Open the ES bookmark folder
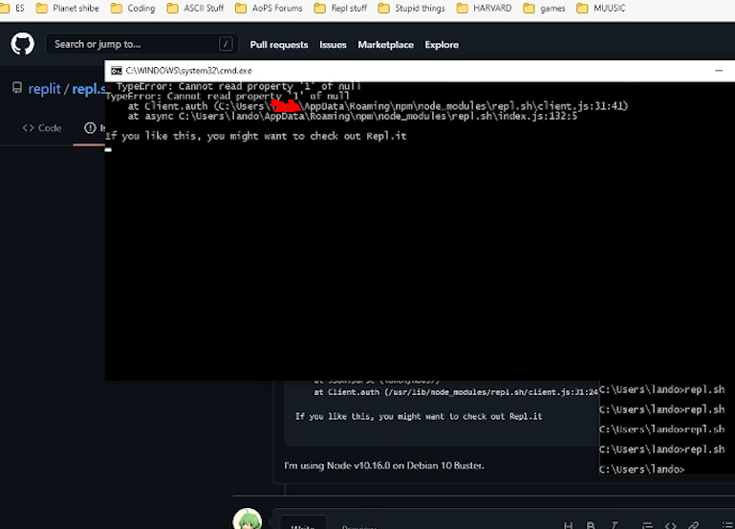 coord(13,8)
